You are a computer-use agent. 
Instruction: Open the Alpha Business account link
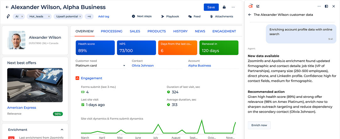click(199, 66)
